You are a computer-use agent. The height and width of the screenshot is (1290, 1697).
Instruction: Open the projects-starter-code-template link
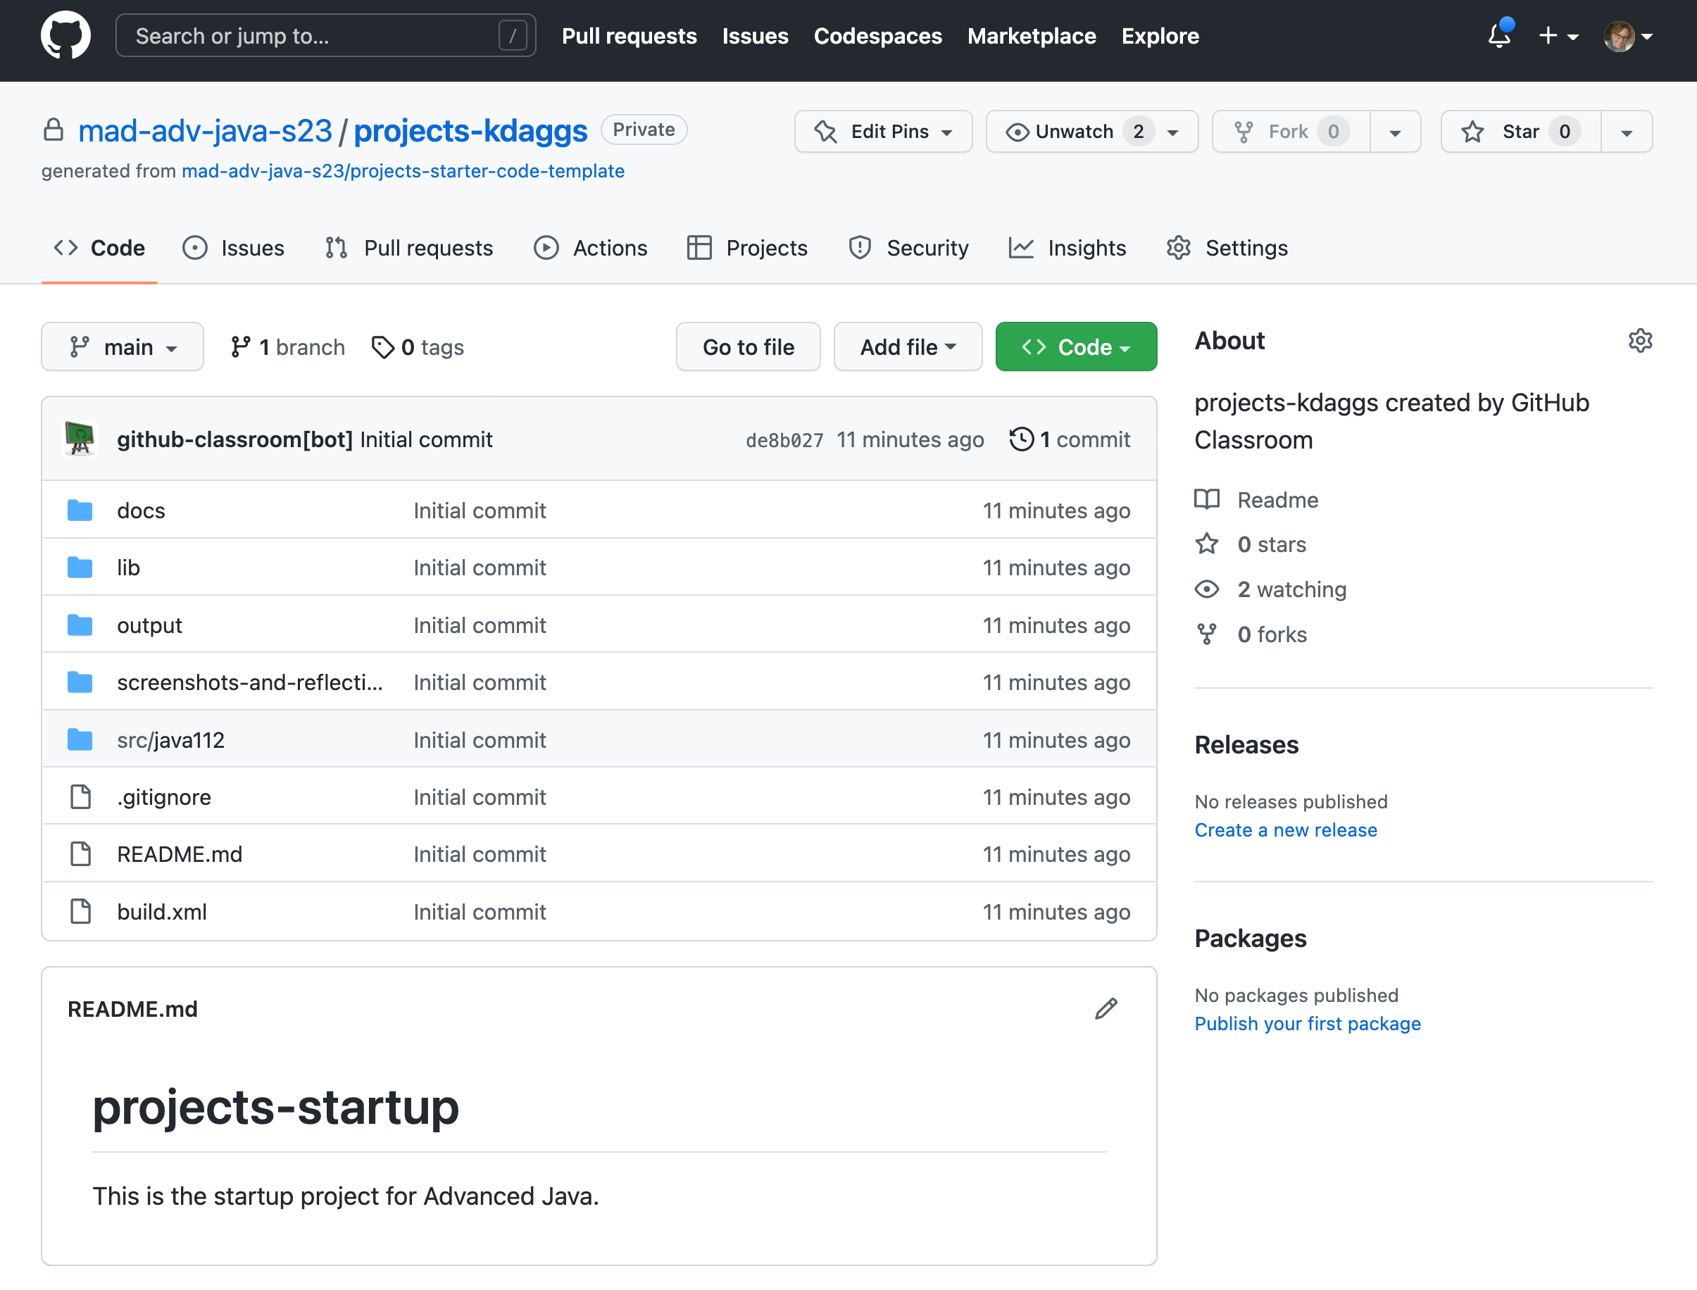click(403, 170)
